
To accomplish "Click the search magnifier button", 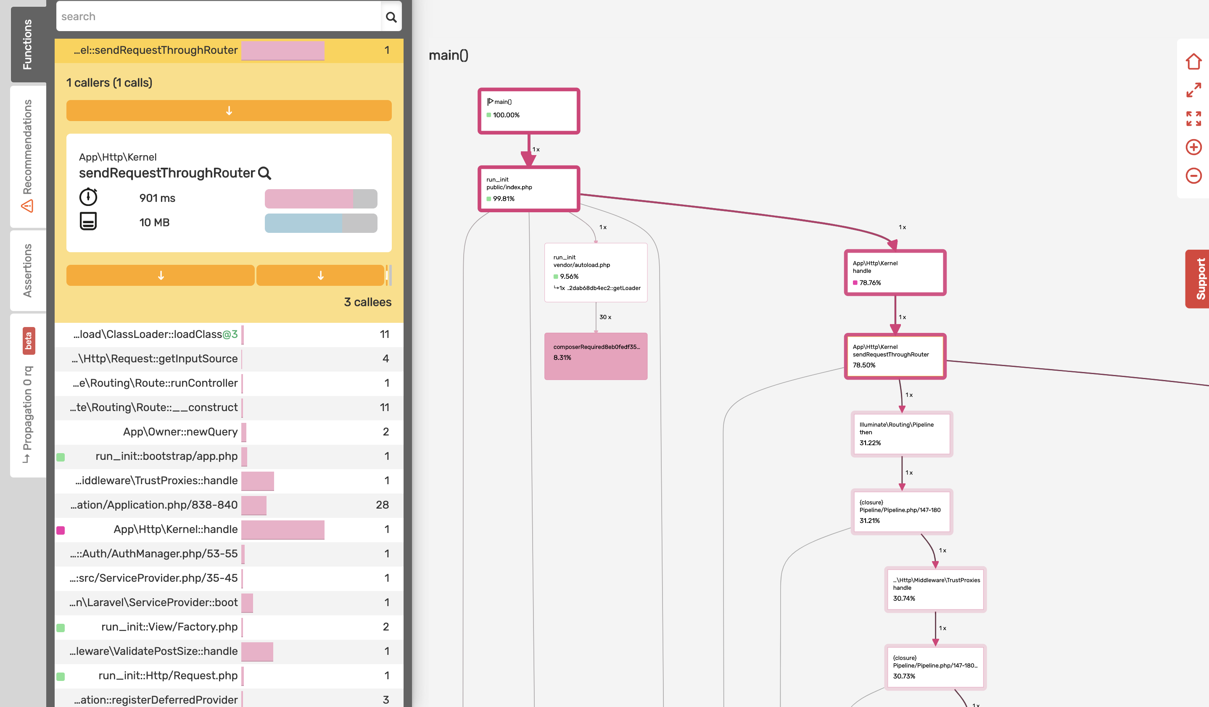I will point(391,17).
